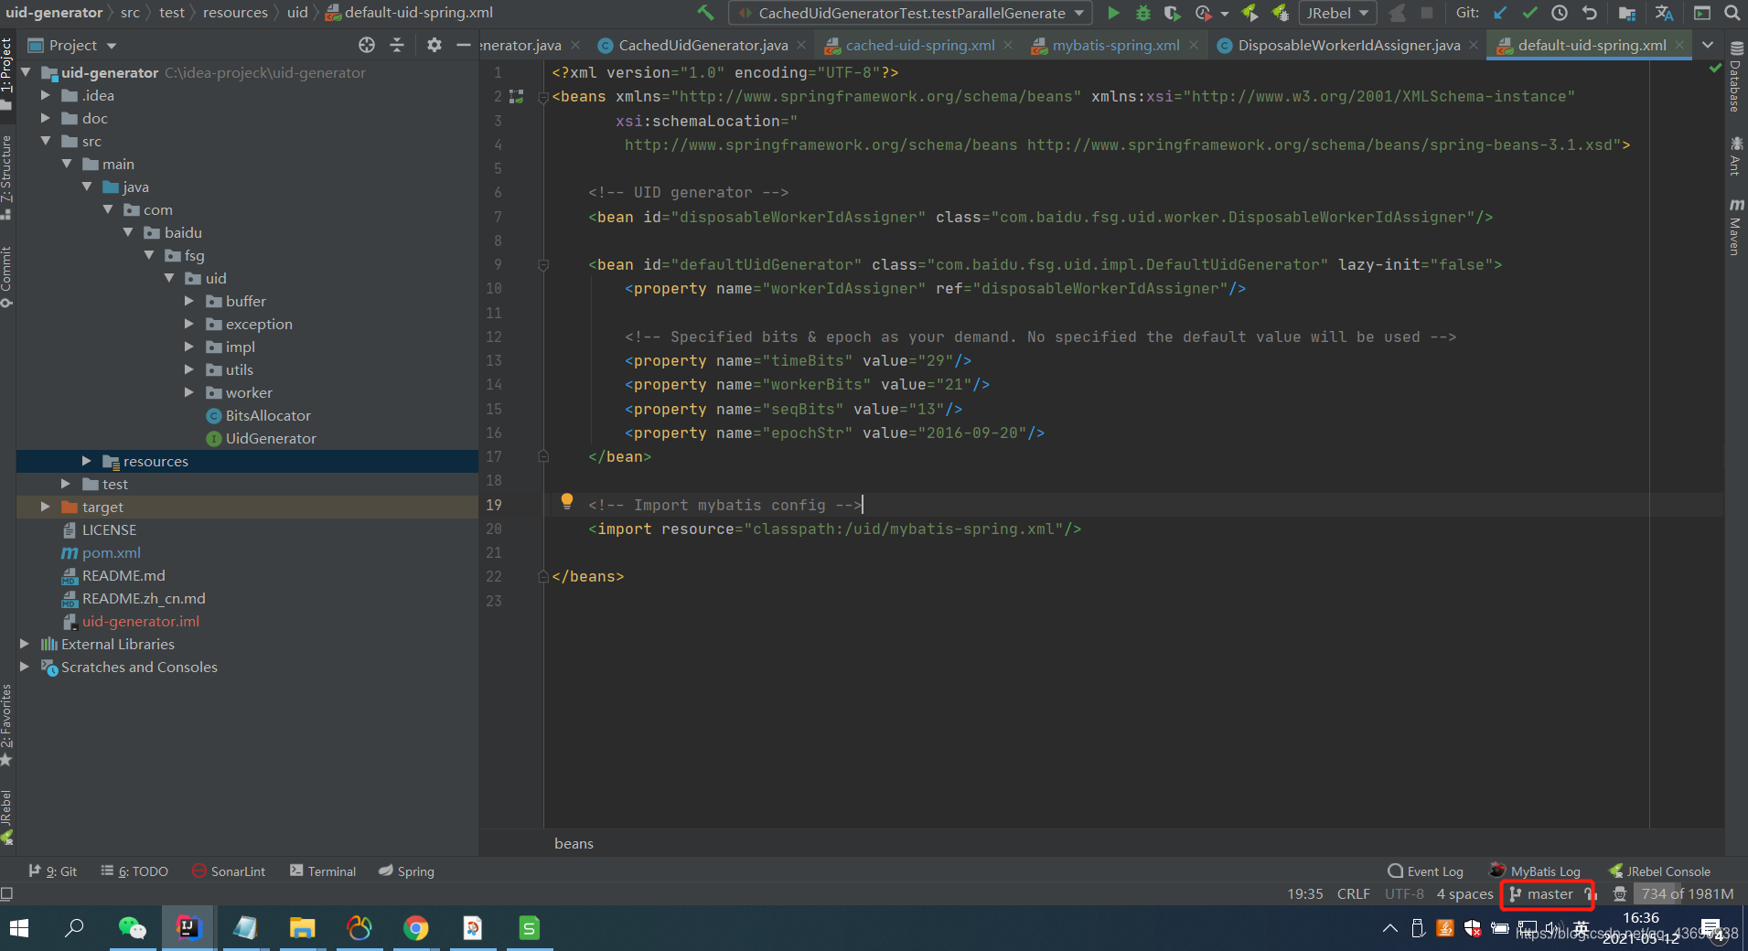Toggle the 9: Git tool window
Screen dimensions: 1748x951
(52, 871)
